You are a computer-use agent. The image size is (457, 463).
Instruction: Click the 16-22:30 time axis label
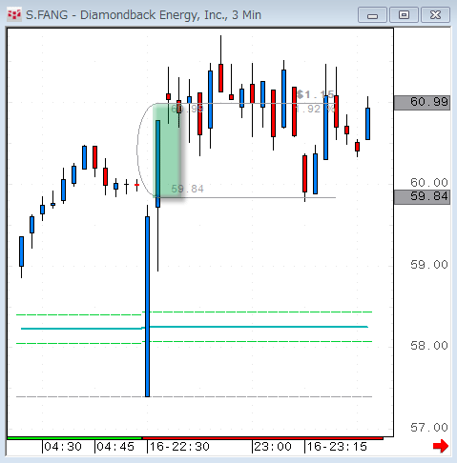[179, 447]
